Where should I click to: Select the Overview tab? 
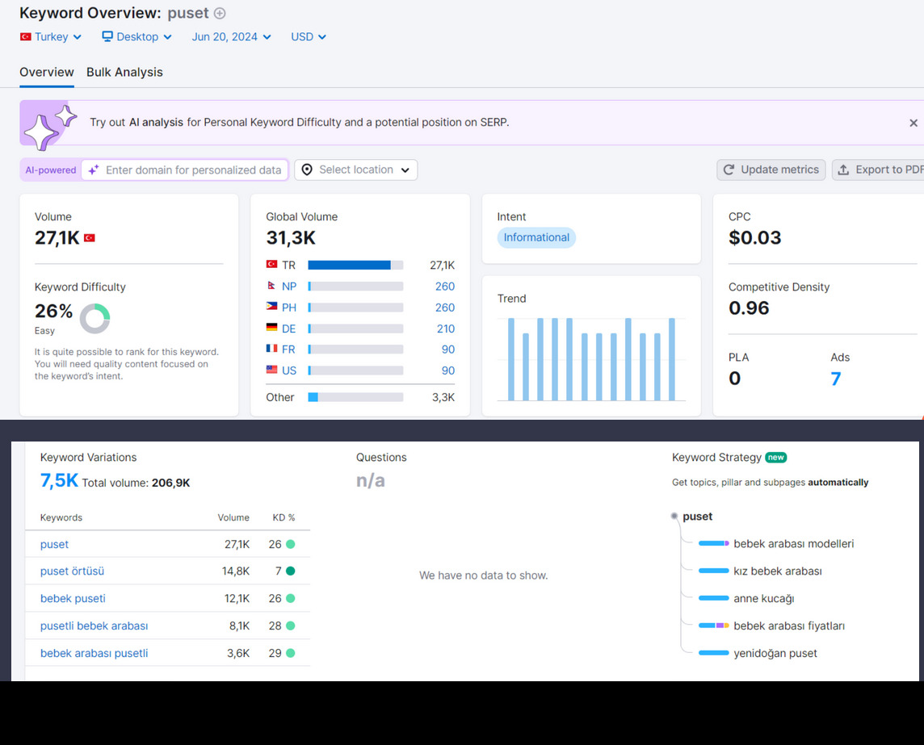(x=47, y=72)
